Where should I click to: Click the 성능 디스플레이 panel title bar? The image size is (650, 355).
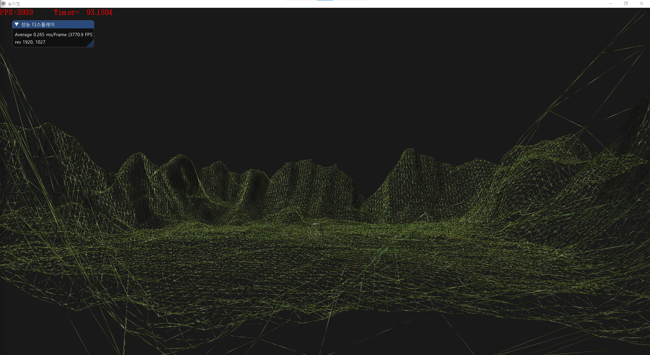tap(53, 24)
